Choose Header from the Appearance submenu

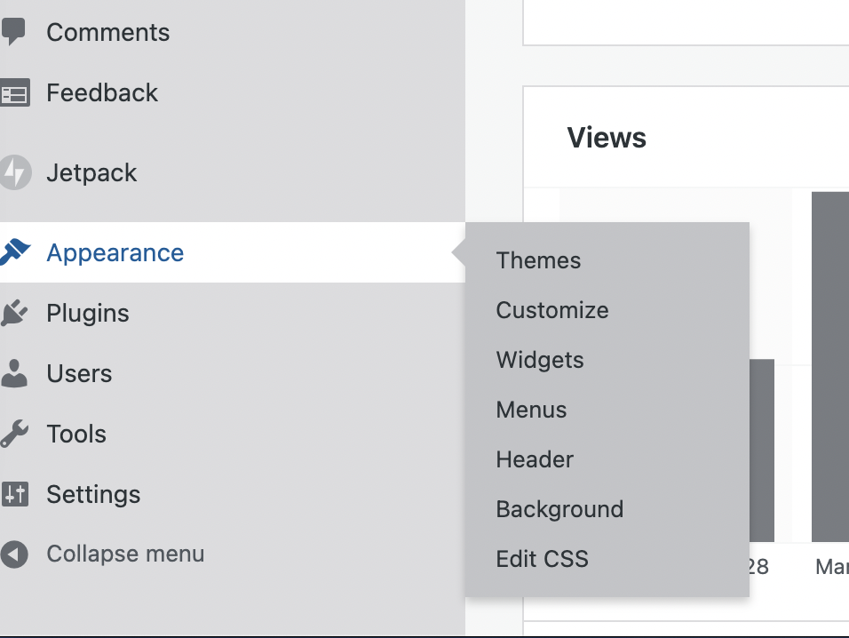535,459
